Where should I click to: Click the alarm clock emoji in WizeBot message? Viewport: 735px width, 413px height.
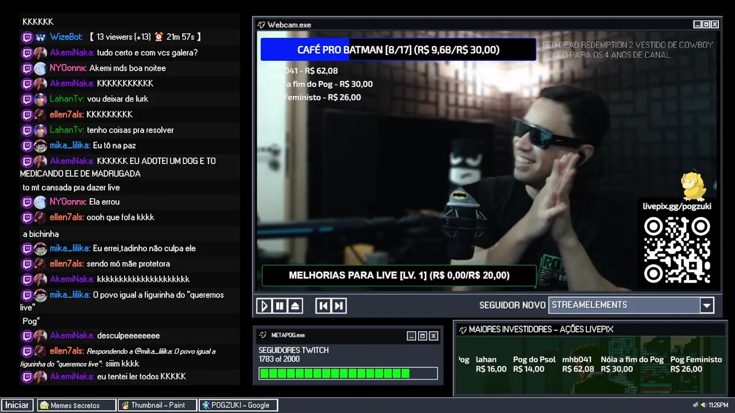pos(158,37)
